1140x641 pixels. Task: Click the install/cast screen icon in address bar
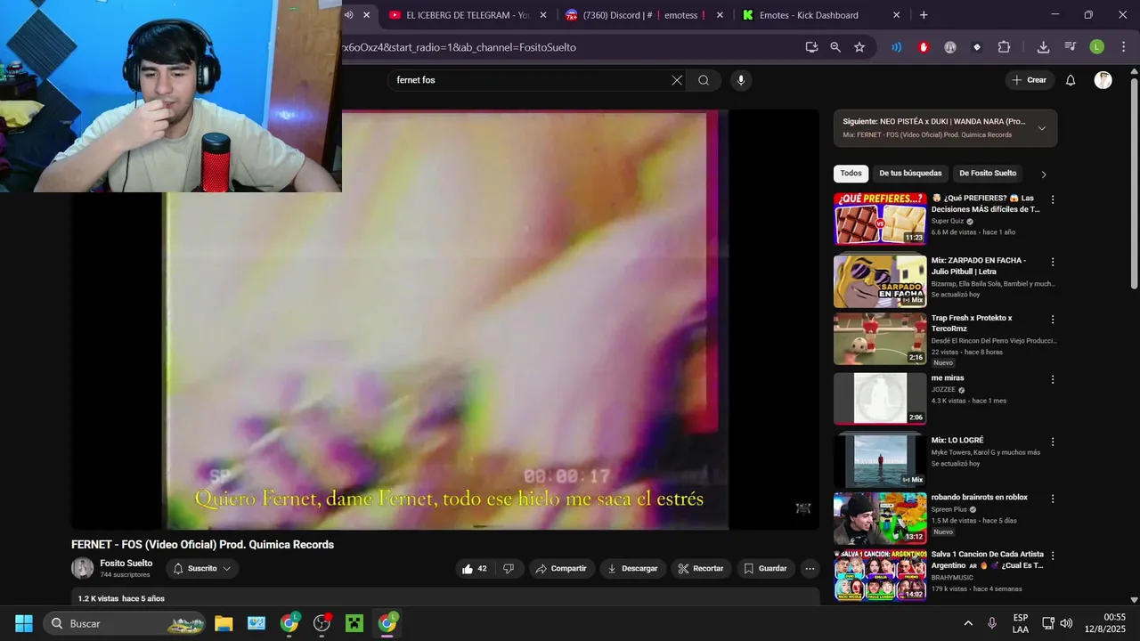(811, 47)
